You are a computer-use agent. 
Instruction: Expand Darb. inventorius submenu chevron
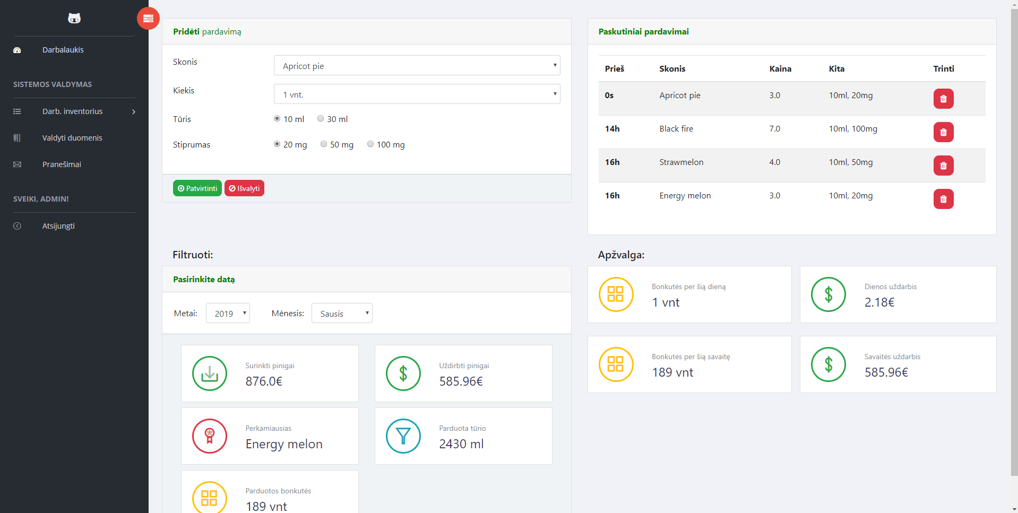click(x=134, y=112)
